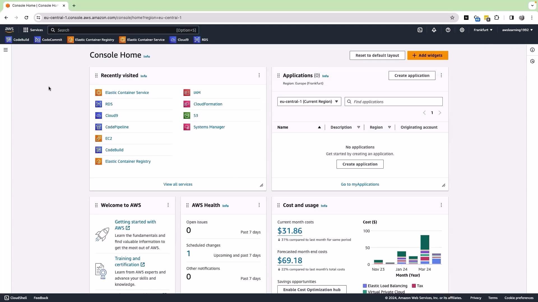Open the awslearning1992 account menu

coord(517,30)
